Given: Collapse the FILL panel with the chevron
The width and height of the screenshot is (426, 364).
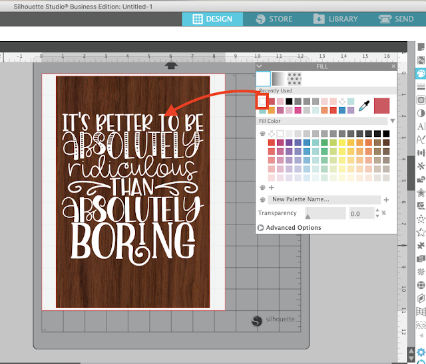Looking at the screenshot, I should [x=259, y=66].
